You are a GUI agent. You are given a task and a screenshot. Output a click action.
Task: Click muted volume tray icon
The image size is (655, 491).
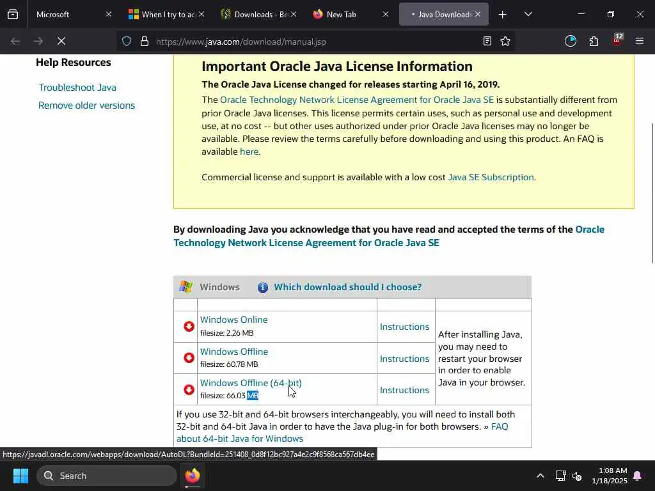(x=578, y=476)
